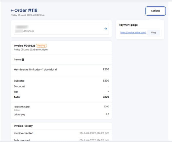172x142 pixels.
Task: Click the Paid with Card amount £200
Action: (106, 107)
